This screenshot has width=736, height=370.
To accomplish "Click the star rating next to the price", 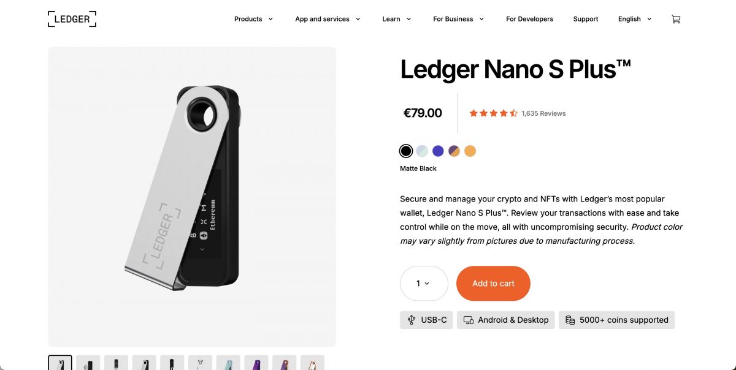I will [x=493, y=113].
